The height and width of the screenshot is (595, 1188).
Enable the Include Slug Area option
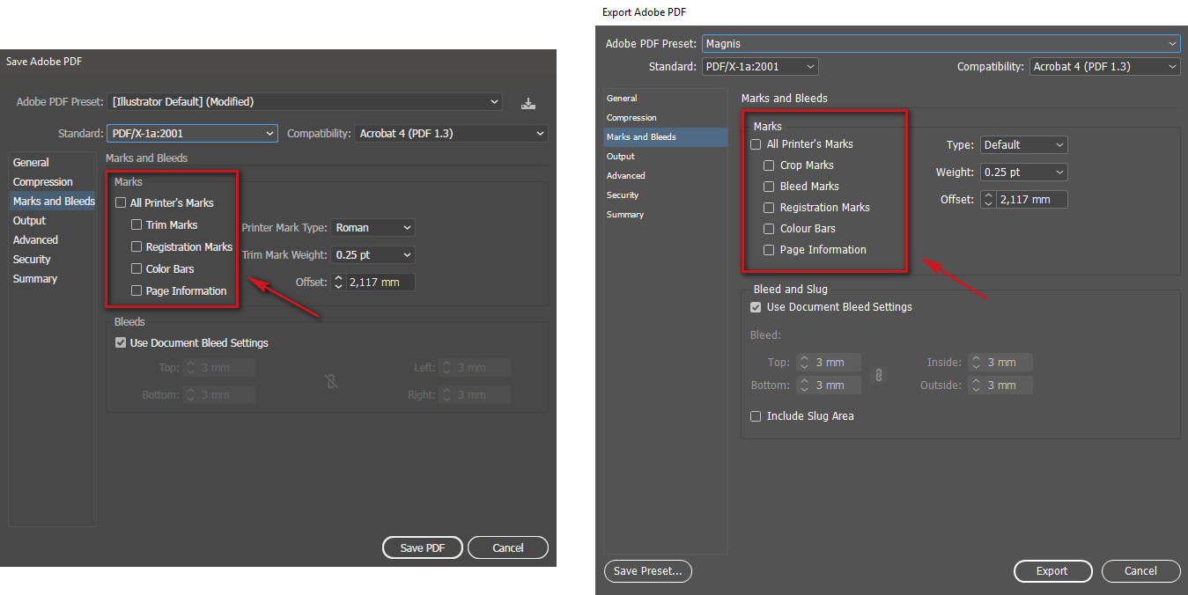point(756,415)
